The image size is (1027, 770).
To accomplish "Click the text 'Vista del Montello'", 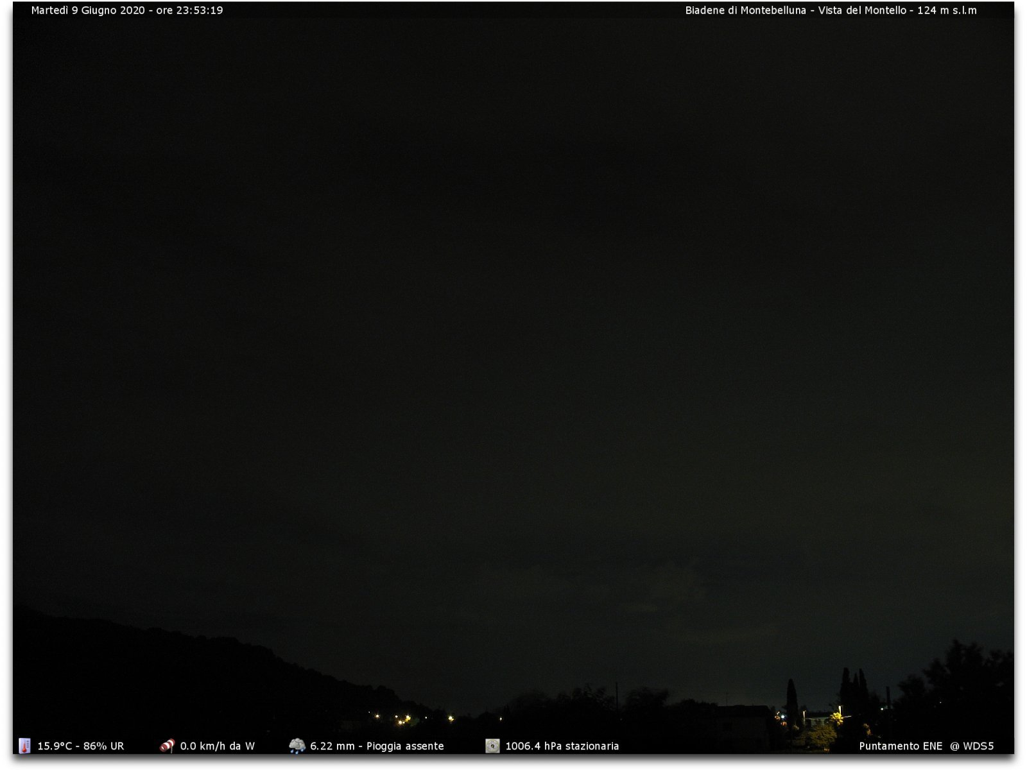I will tap(862, 10).
